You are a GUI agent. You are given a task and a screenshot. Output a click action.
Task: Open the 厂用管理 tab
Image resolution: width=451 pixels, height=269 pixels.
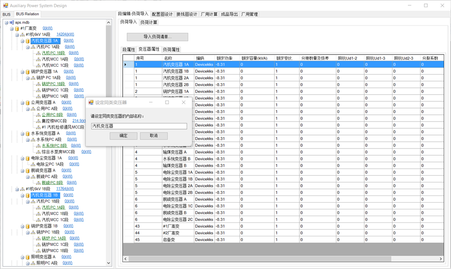tap(249, 14)
